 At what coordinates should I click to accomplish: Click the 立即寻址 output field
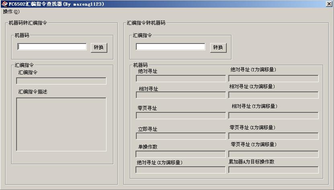(x=181, y=136)
